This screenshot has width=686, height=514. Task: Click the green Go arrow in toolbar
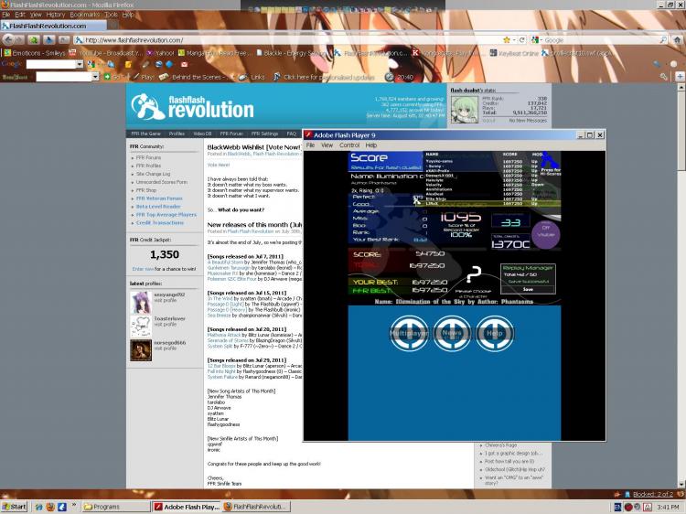(x=107, y=77)
